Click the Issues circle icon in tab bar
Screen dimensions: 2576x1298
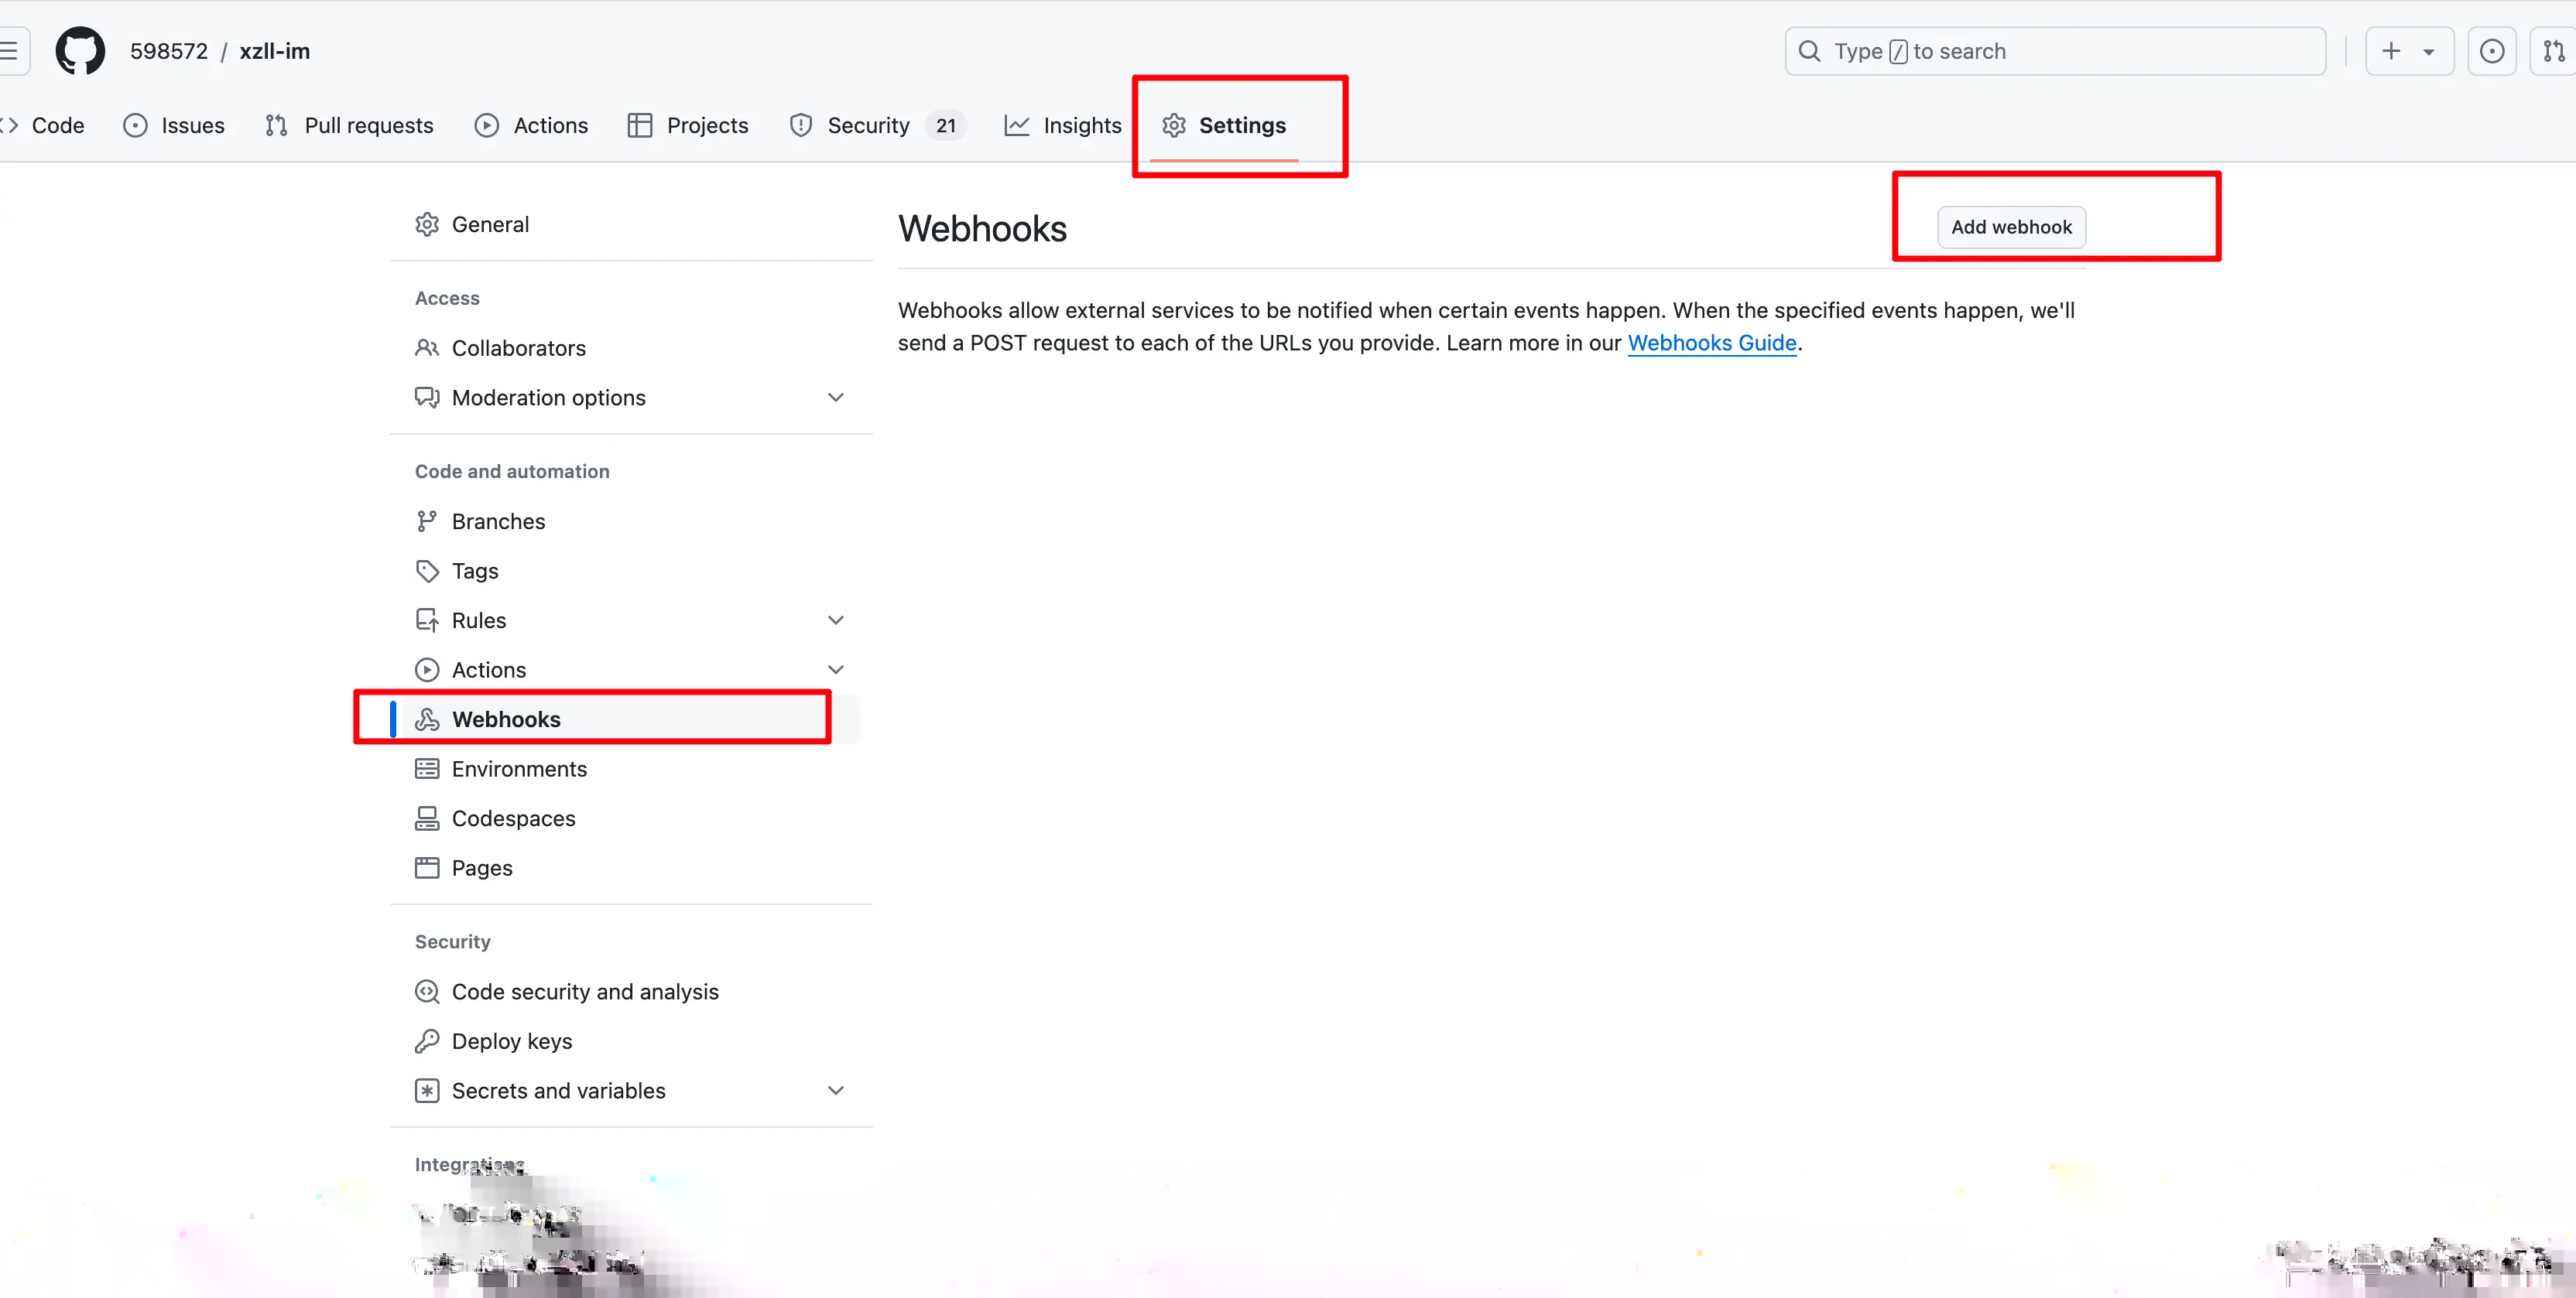(136, 125)
